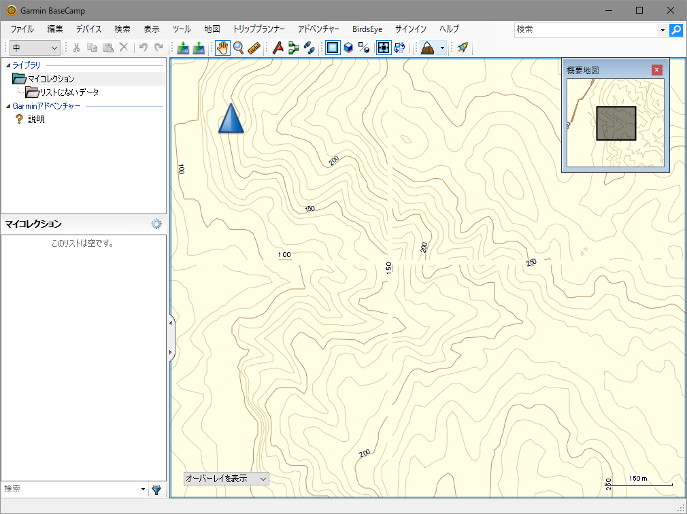Open the 編集 menu

[x=55, y=29]
